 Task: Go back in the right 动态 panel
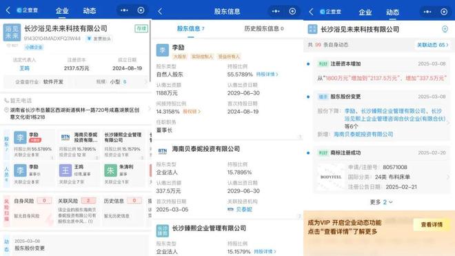pyautogui.click(x=312, y=12)
